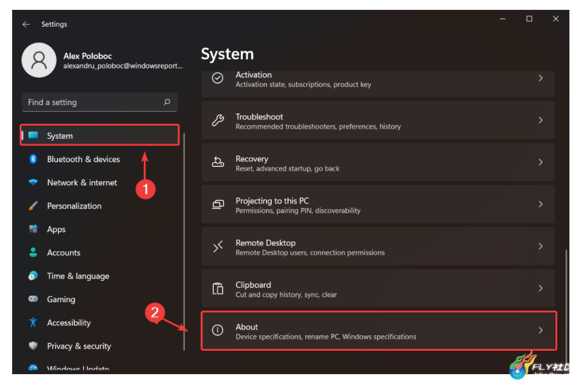Open the Activation settings page

(378, 83)
